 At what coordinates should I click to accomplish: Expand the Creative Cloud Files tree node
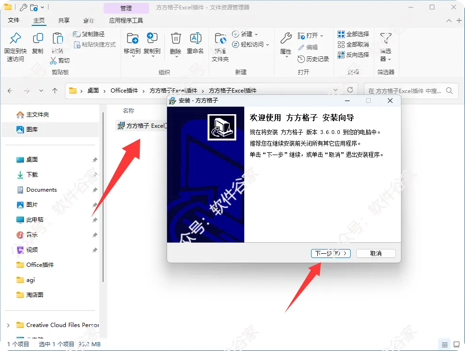tap(8, 325)
